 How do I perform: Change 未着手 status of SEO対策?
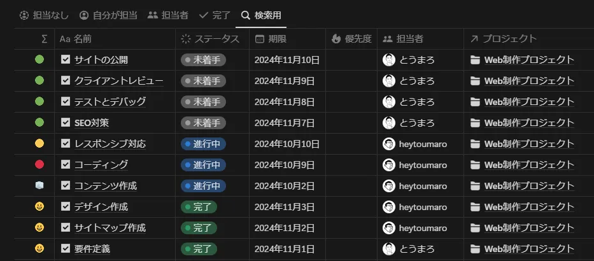(x=204, y=123)
